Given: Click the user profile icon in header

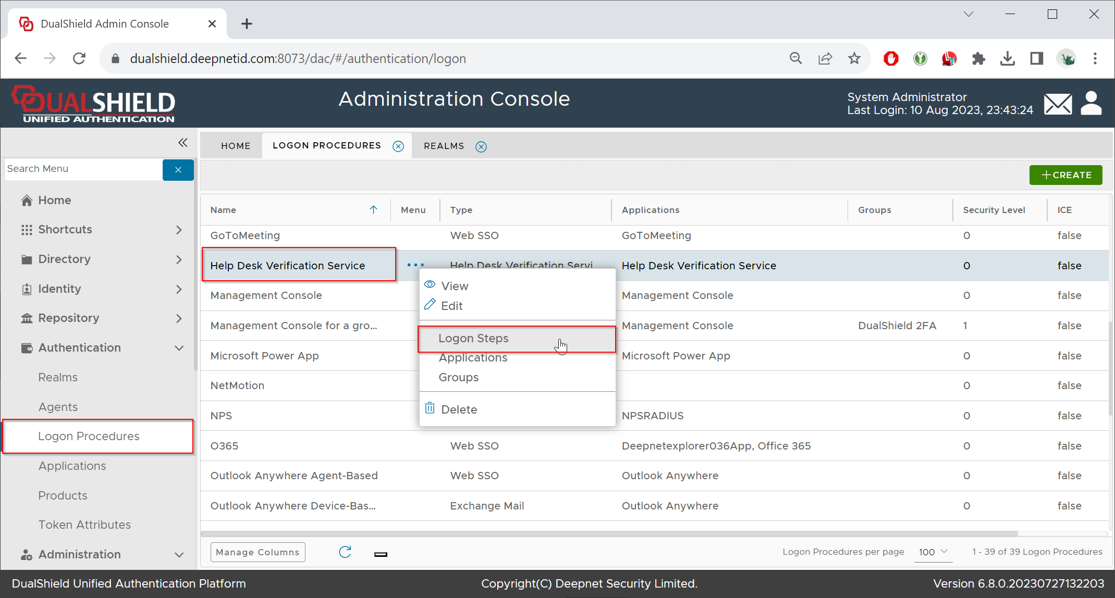Looking at the screenshot, I should (x=1091, y=103).
